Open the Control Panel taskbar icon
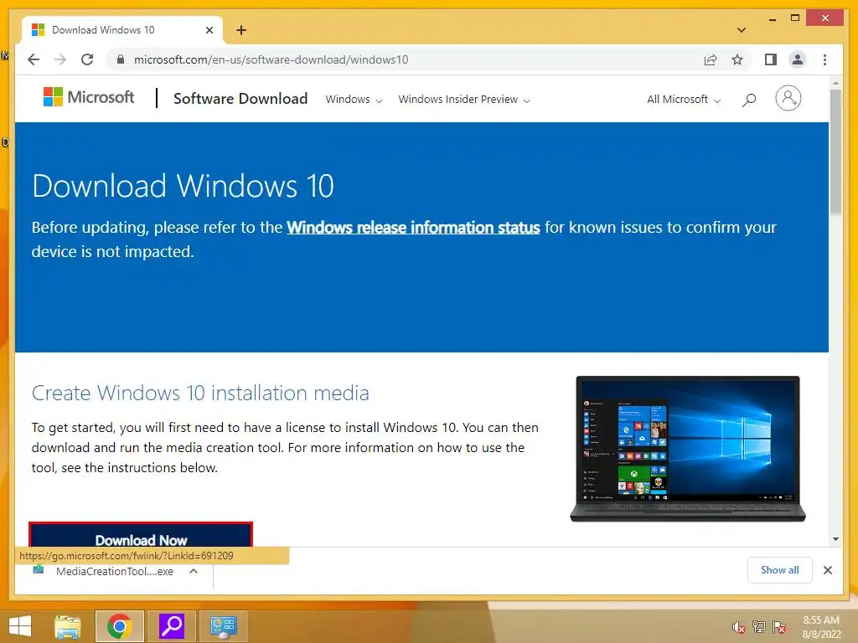Image resolution: width=858 pixels, height=643 pixels. (x=223, y=626)
